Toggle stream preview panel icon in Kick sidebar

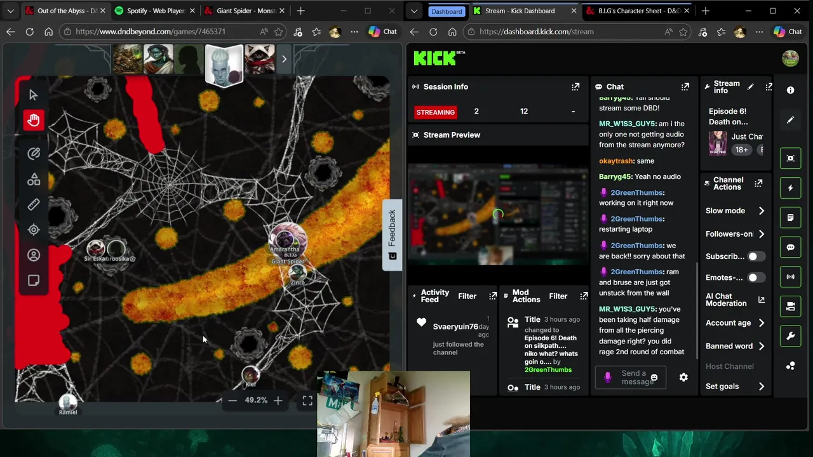click(790, 158)
